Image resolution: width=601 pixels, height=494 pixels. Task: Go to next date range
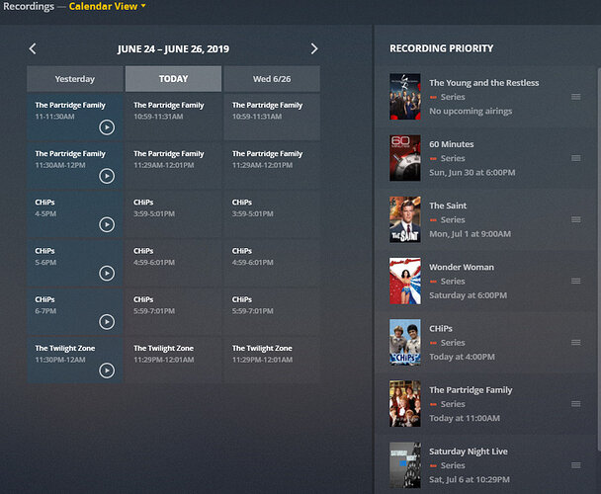tap(314, 48)
